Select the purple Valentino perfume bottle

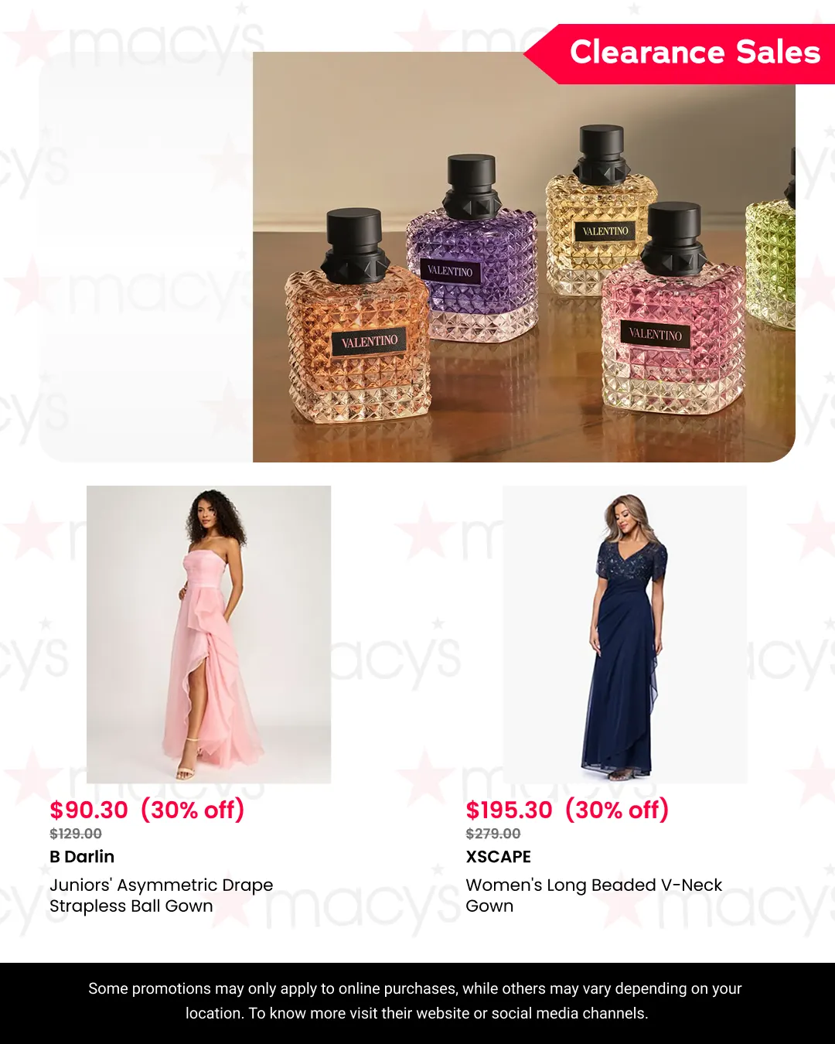click(x=472, y=249)
